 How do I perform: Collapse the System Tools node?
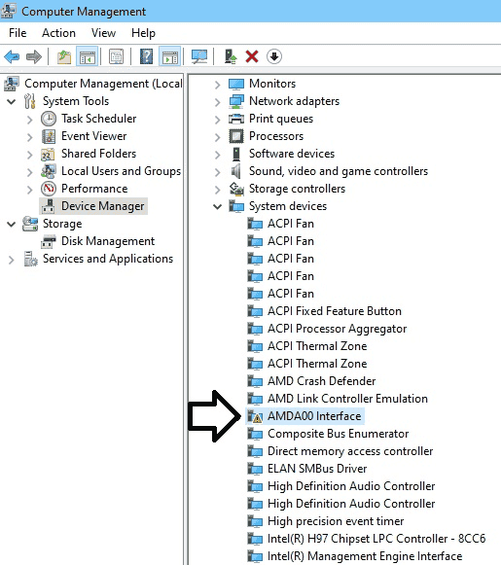pos(12,101)
